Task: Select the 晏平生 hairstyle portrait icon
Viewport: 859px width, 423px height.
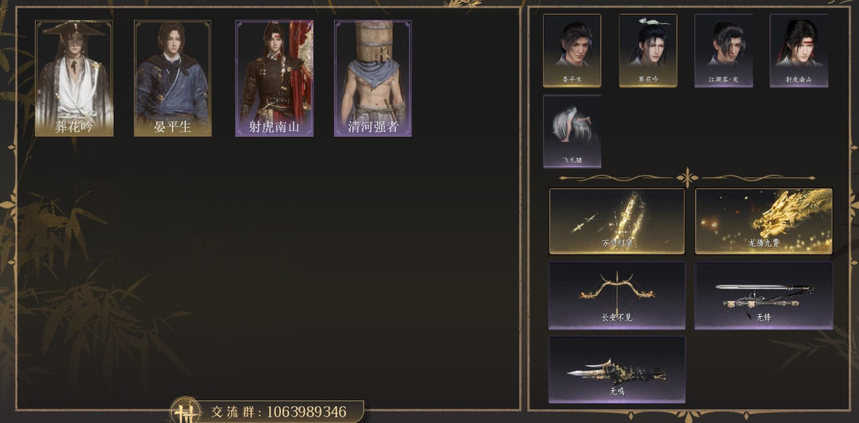Action: pyautogui.click(x=572, y=50)
